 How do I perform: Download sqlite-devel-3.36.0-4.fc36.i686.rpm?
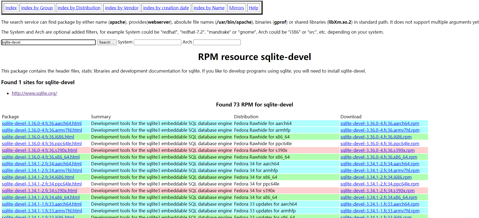pos(376,137)
